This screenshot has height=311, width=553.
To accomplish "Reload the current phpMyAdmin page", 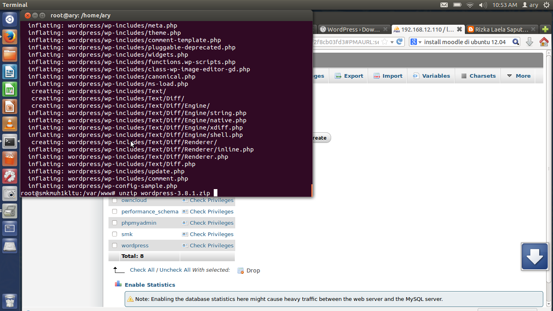I will pyautogui.click(x=400, y=42).
